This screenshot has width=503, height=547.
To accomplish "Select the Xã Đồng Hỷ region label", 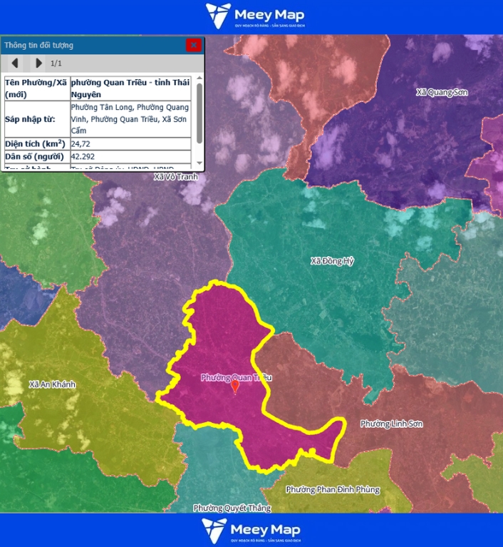I will (332, 261).
